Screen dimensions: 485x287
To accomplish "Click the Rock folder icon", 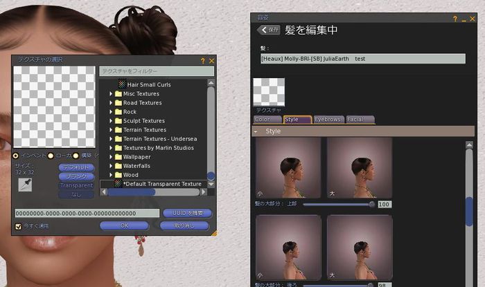I will click(x=118, y=112).
